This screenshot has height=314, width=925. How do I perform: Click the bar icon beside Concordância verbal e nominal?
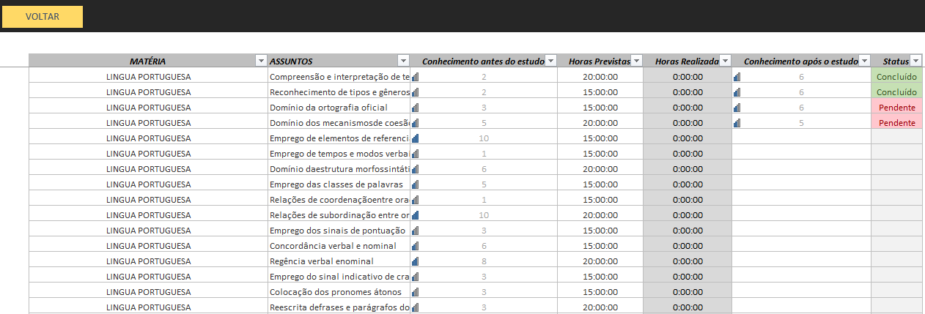click(415, 245)
